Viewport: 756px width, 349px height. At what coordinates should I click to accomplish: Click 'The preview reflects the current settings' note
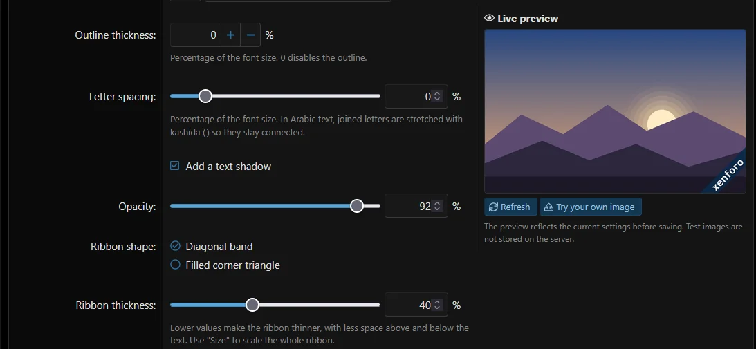click(x=614, y=233)
